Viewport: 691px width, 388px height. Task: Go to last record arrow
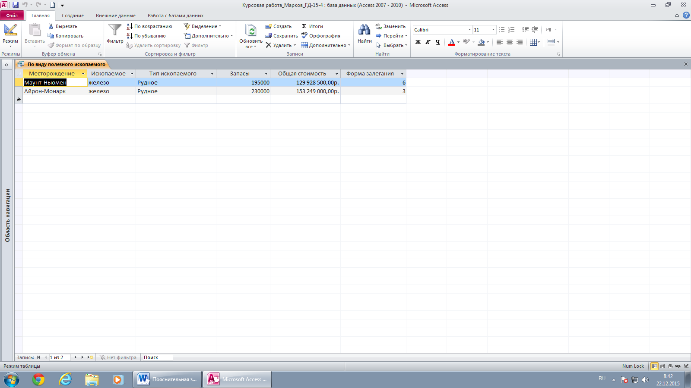82,357
